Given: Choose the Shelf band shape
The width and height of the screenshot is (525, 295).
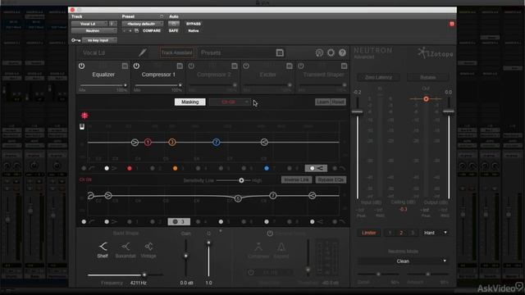Looking at the screenshot, I should pos(103,250).
